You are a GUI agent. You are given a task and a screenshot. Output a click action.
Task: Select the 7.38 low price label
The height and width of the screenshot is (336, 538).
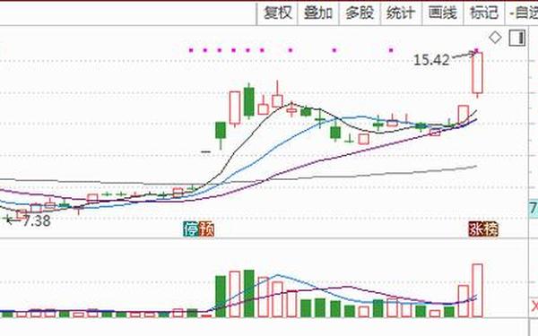tap(37, 220)
